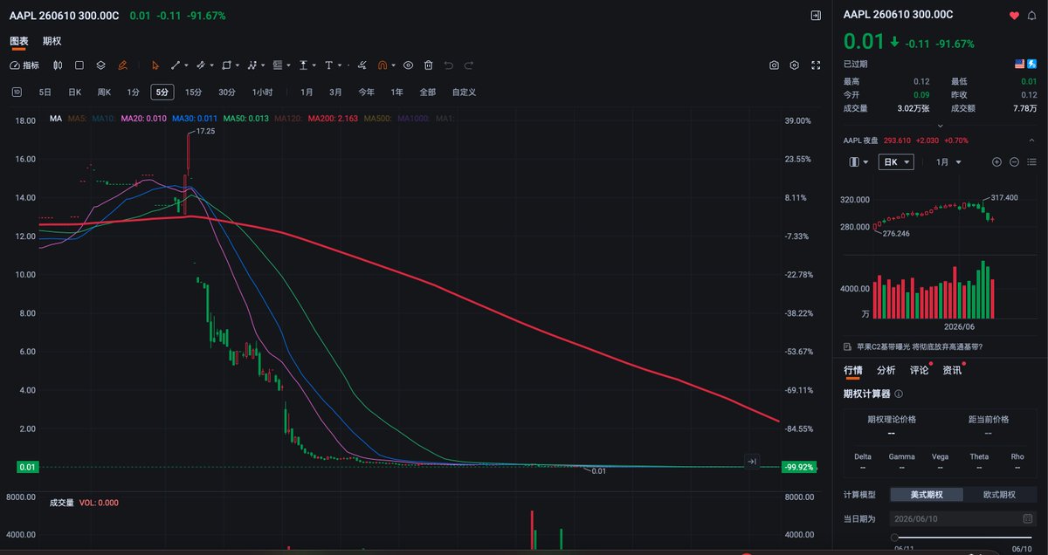Screen dimensions: 1048x555
Task: Open the 指标 indicators panel
Action: [x=24, y=65]
